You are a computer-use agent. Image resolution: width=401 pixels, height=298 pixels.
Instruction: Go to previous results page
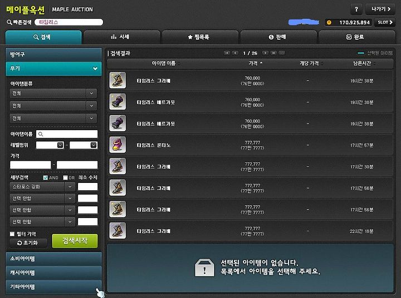coord(235,53)
